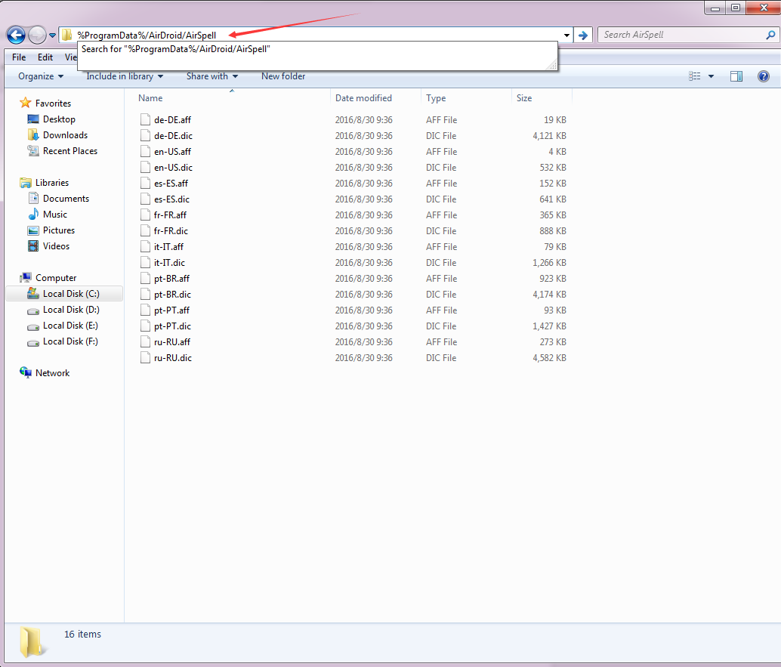Select the ru-RU.dic file name

click(x=173, y=358)
